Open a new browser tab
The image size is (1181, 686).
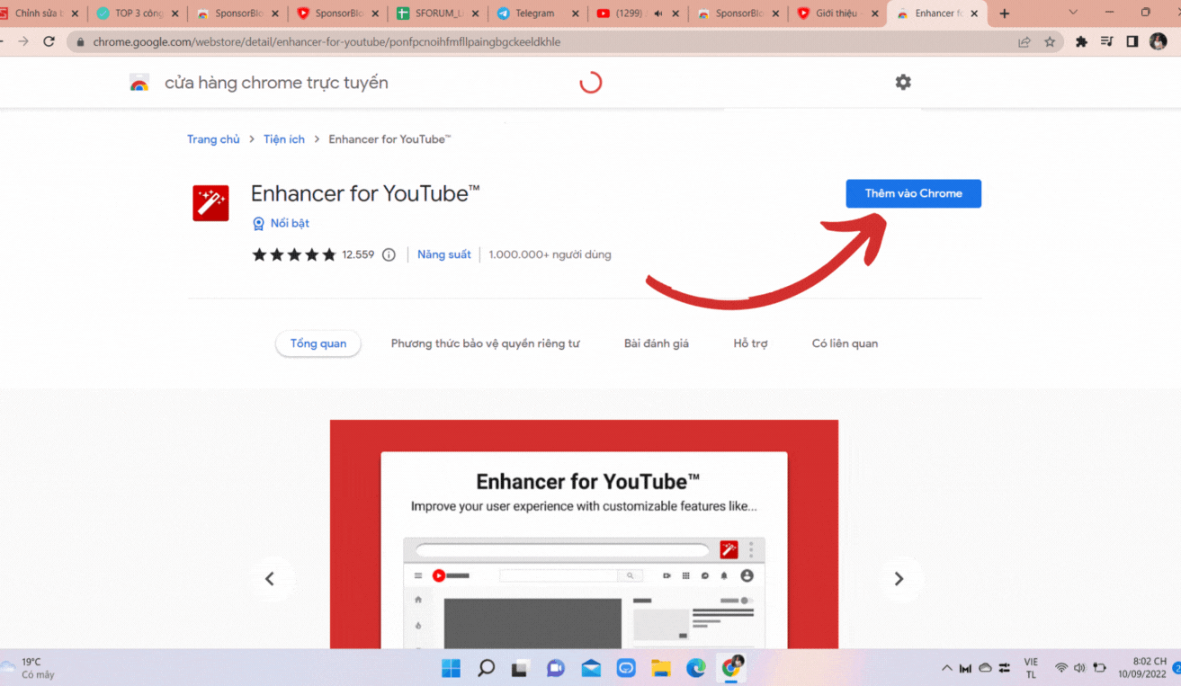pyautogui.click(x=1004, y=13)
